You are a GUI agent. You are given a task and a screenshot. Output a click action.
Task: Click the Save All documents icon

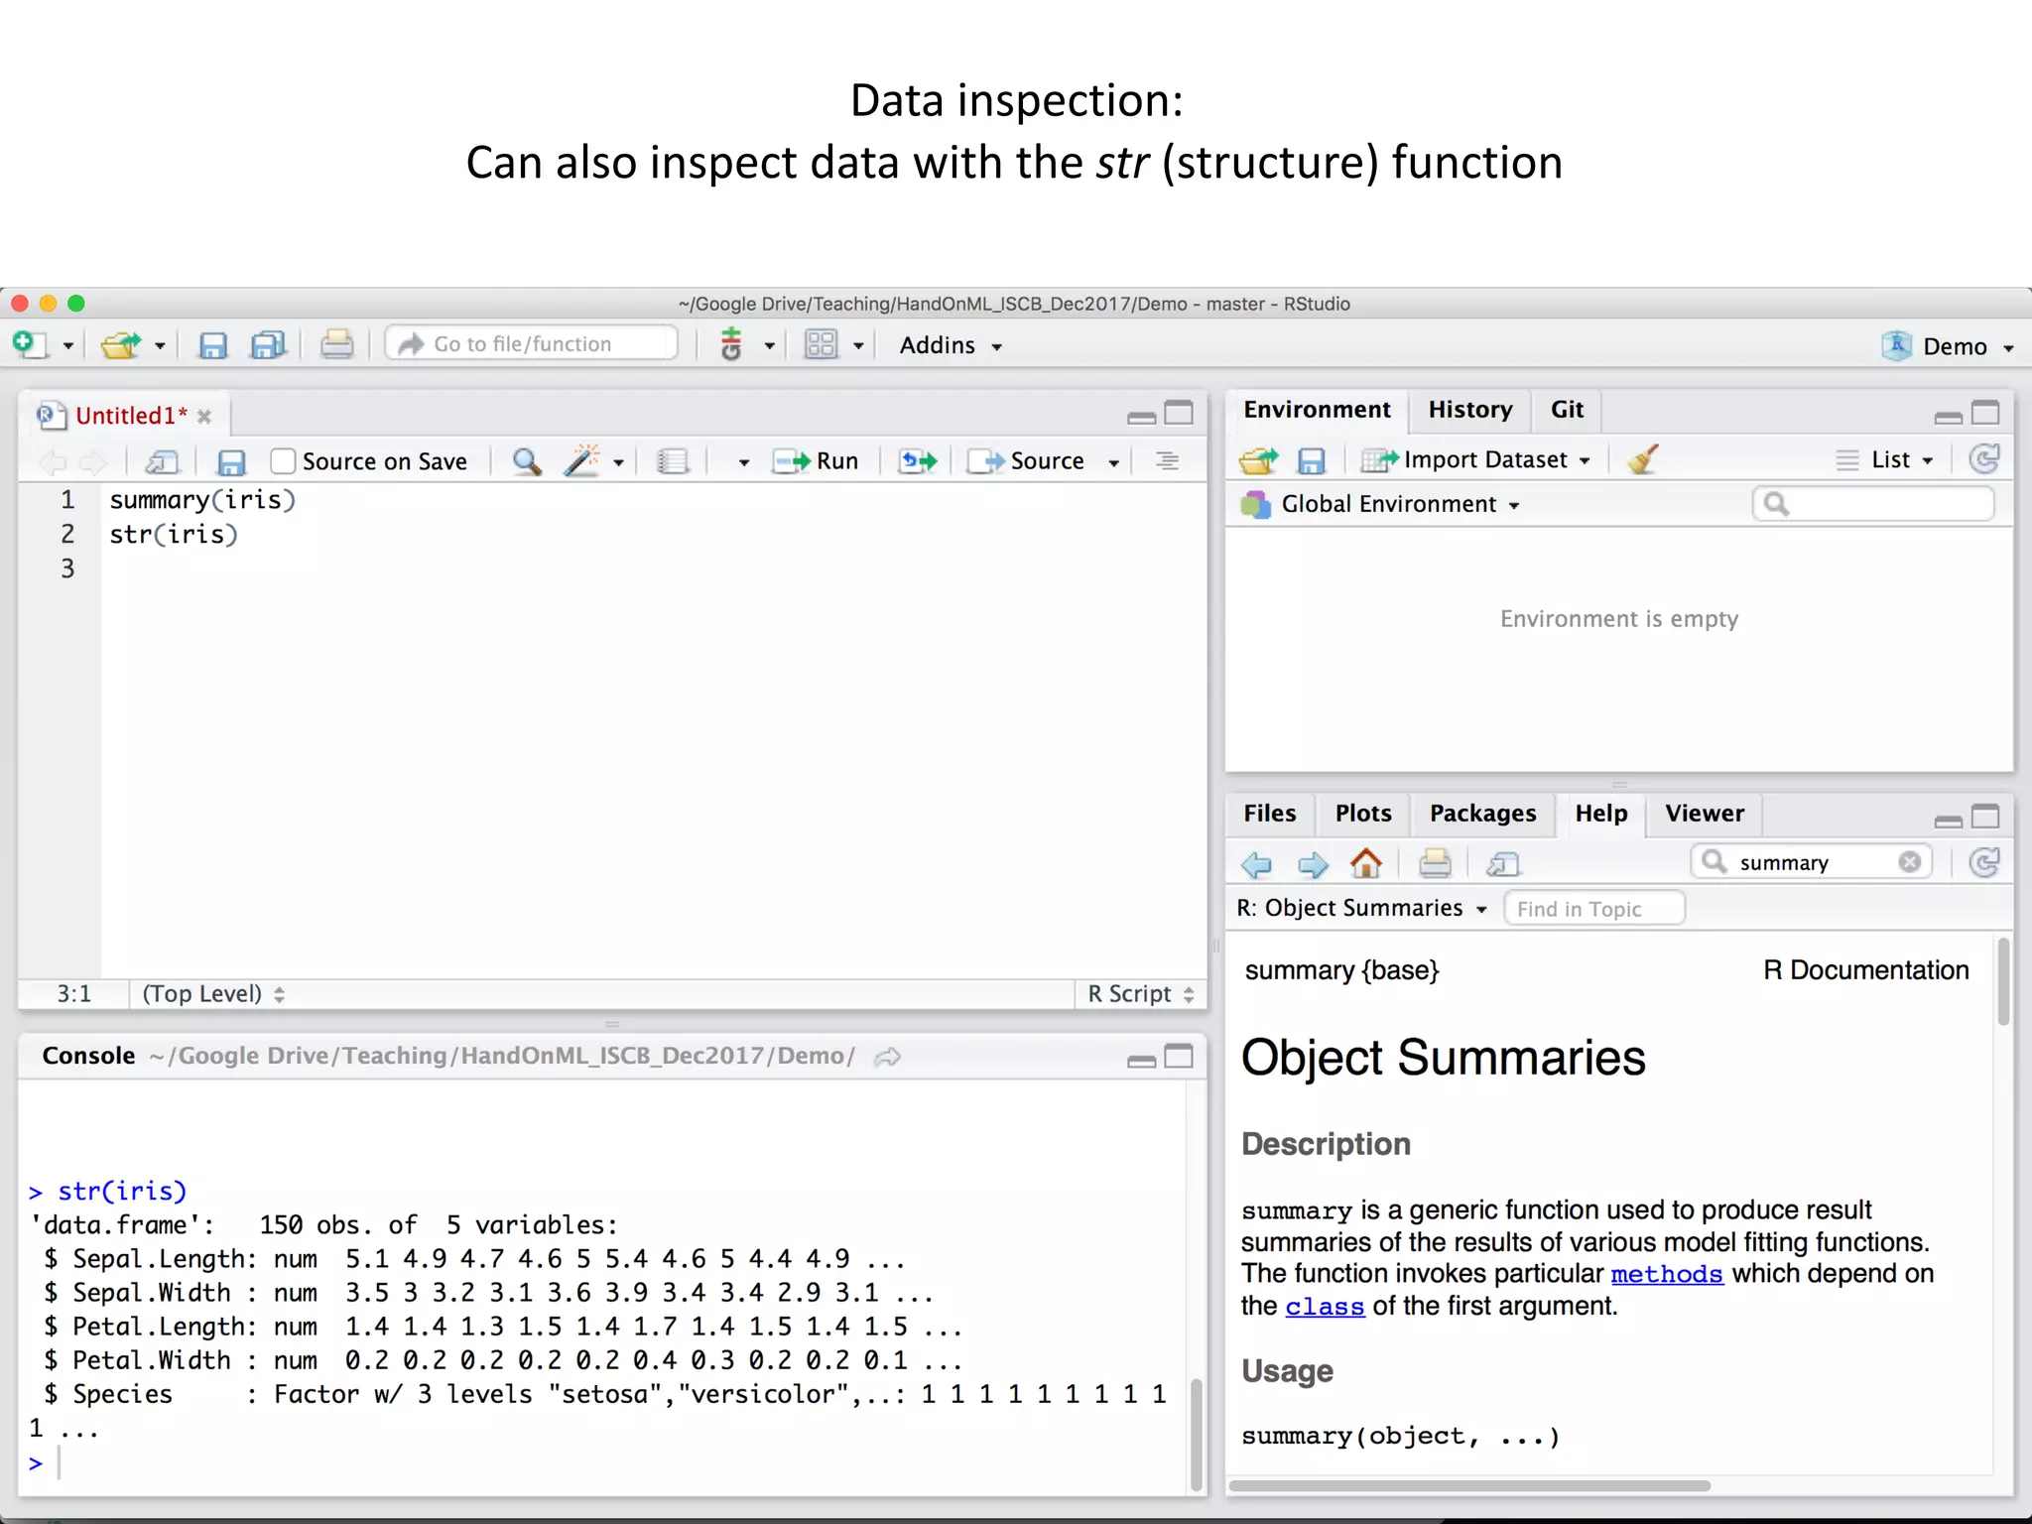click(x=268, y=344)
